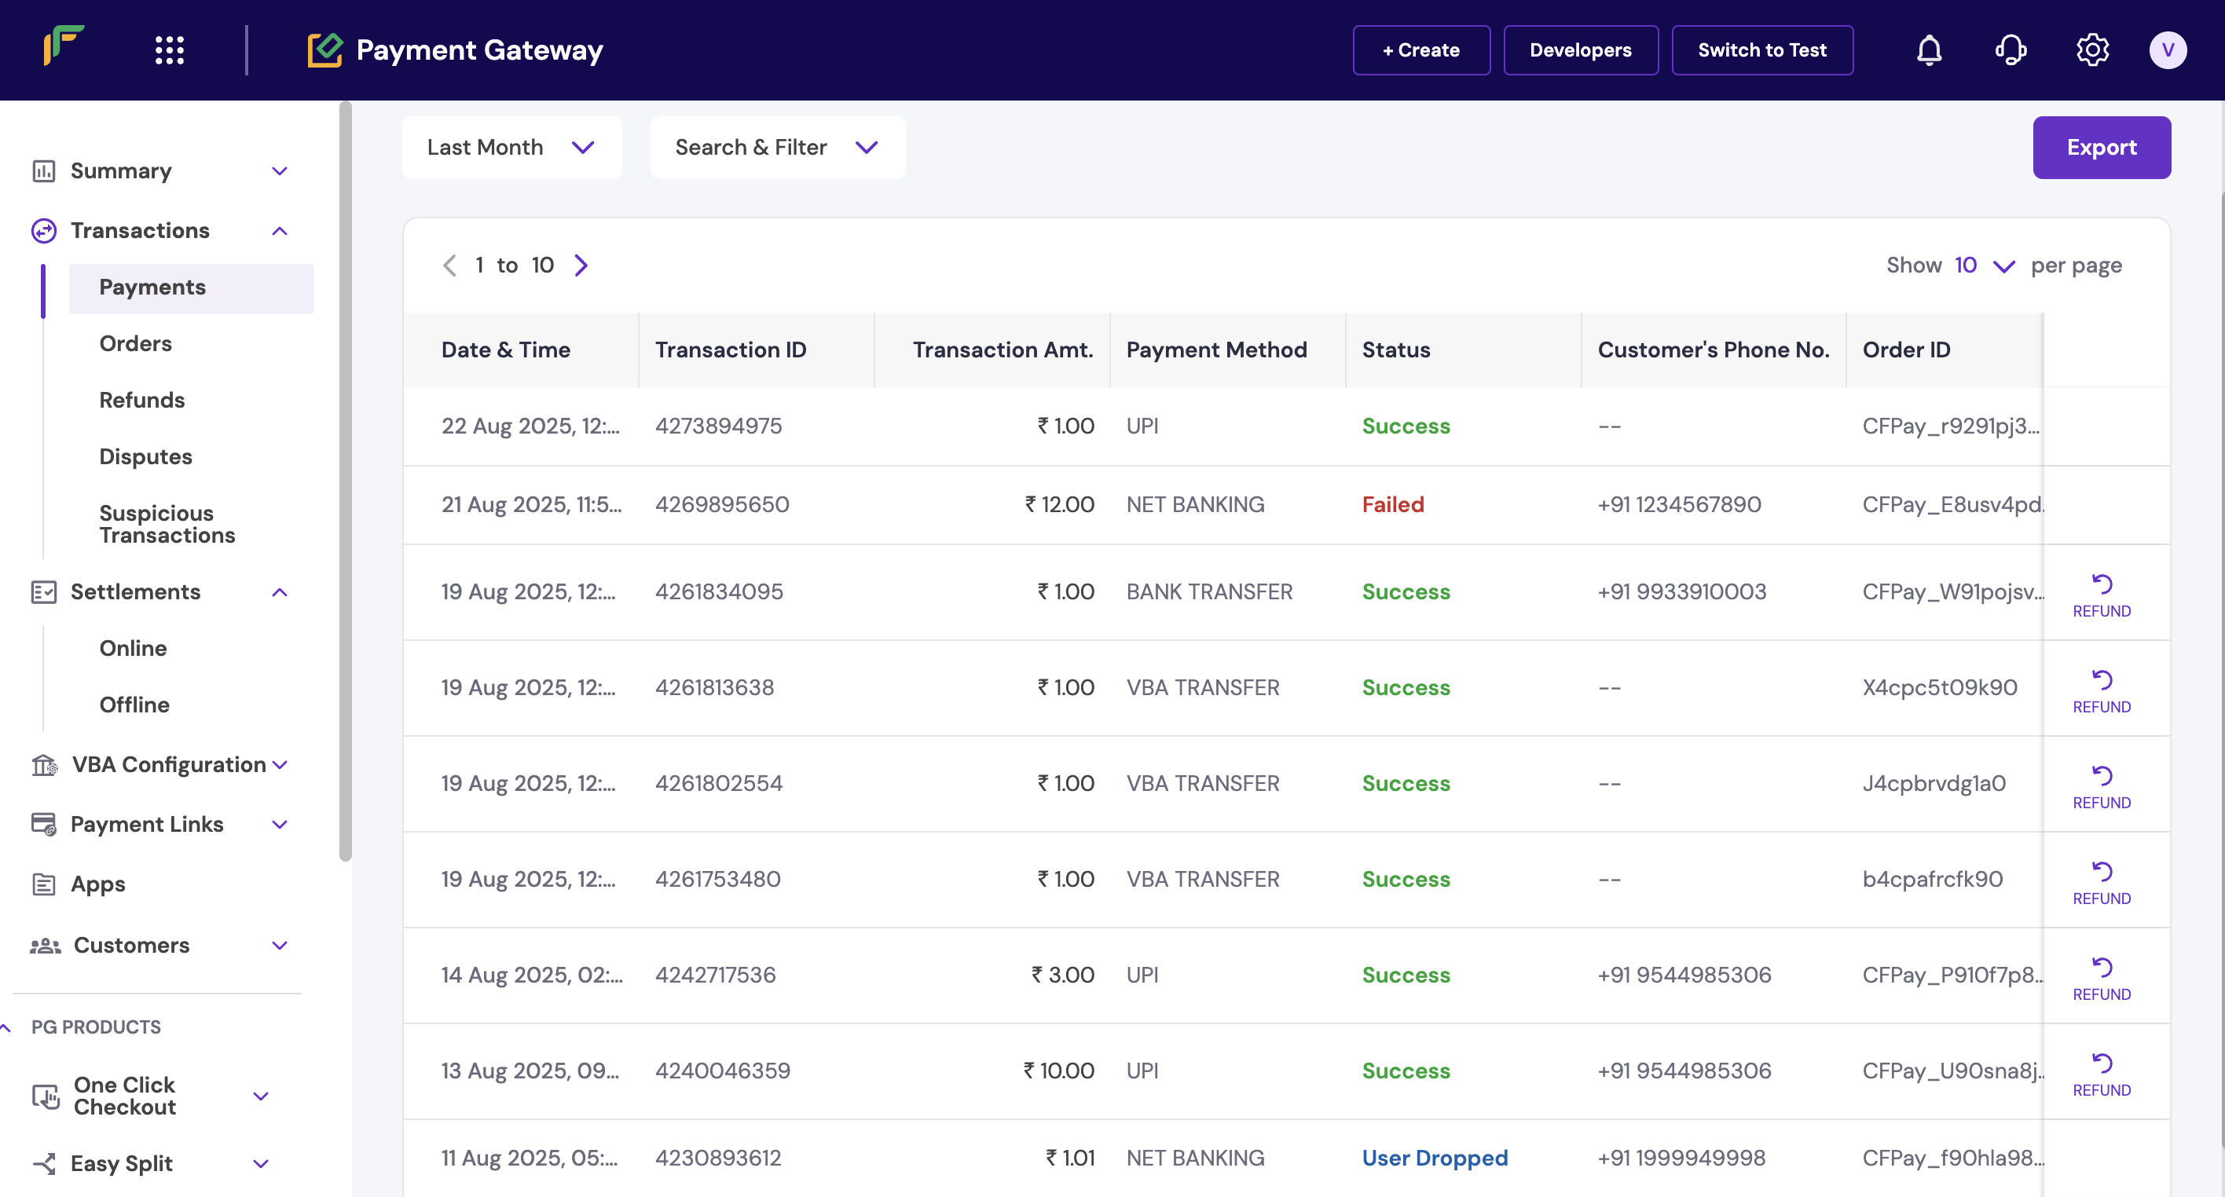2225x1197 pixels.
Task: Open the Refunds menu item
Action: [141, 400]
